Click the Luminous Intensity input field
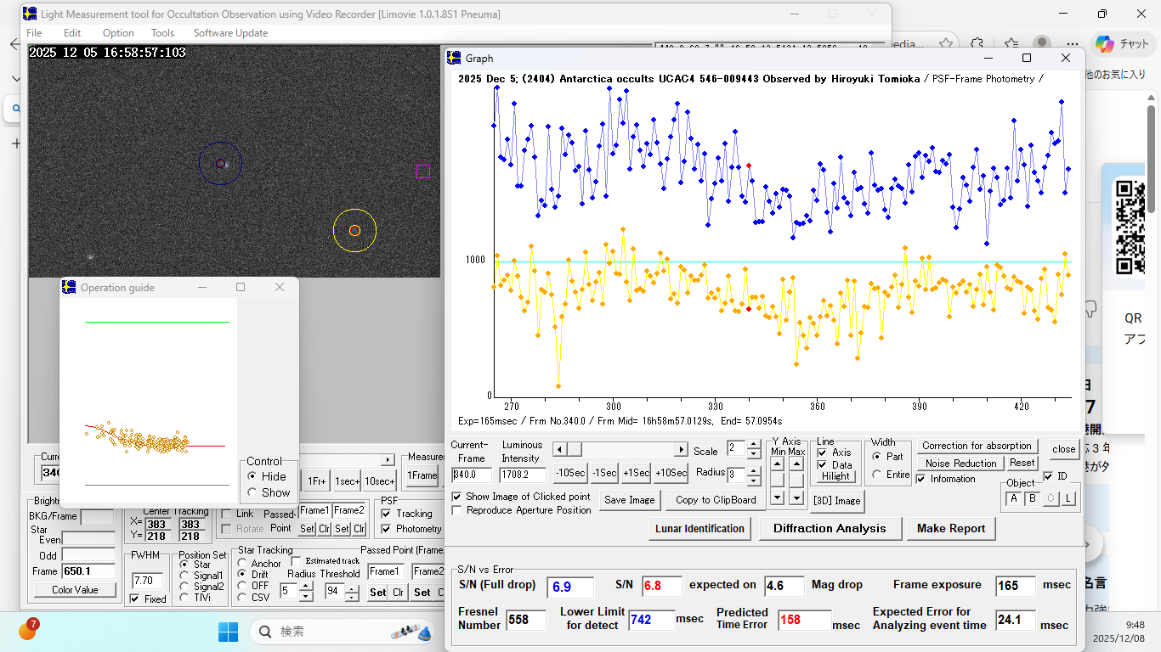Viewport: 1161px width, 652px height. 521,475
